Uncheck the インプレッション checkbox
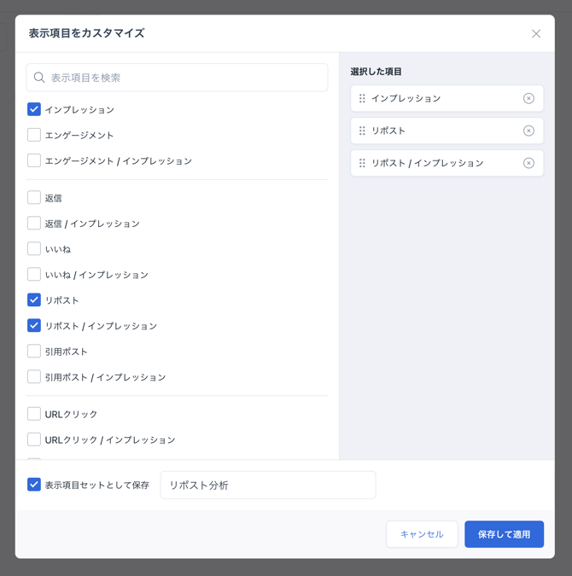The image size is (572, 576). pyautogui.click(x=34, y=109)
